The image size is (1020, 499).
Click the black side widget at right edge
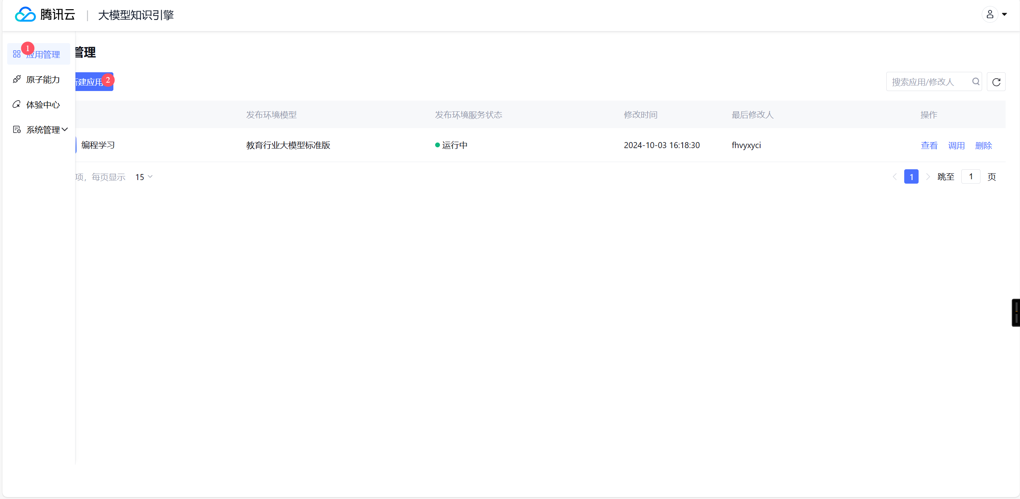(x=1016, y=313)
